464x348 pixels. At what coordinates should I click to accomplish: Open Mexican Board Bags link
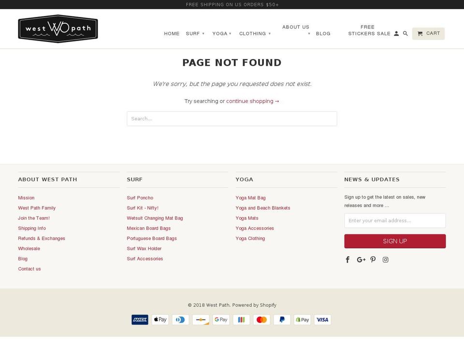[x=148, y=228]
